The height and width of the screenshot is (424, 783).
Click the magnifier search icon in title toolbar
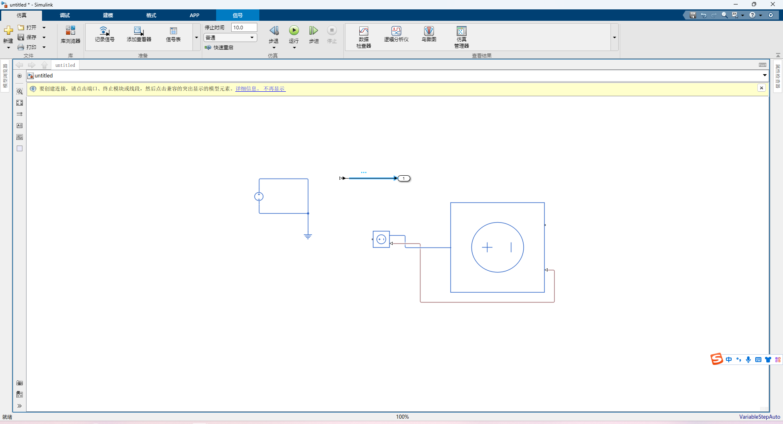pyautogui.click(x=725, y=15)
